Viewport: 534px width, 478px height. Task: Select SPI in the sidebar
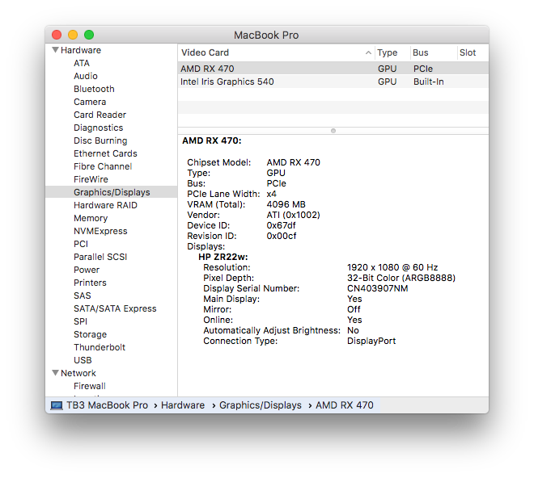pos(80,321)
